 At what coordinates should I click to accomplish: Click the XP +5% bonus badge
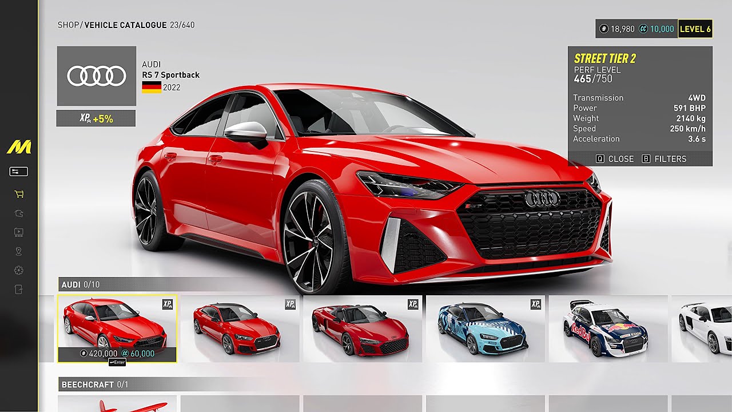(96, 118)
